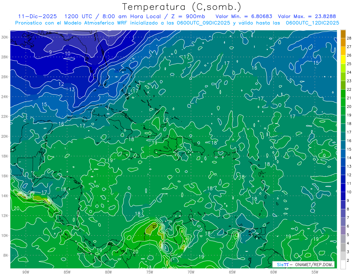Image resolution: width=357 pixels, height=276 pixels.
Task: Click the colorbar legend value '3'
Action: [348, 252]
